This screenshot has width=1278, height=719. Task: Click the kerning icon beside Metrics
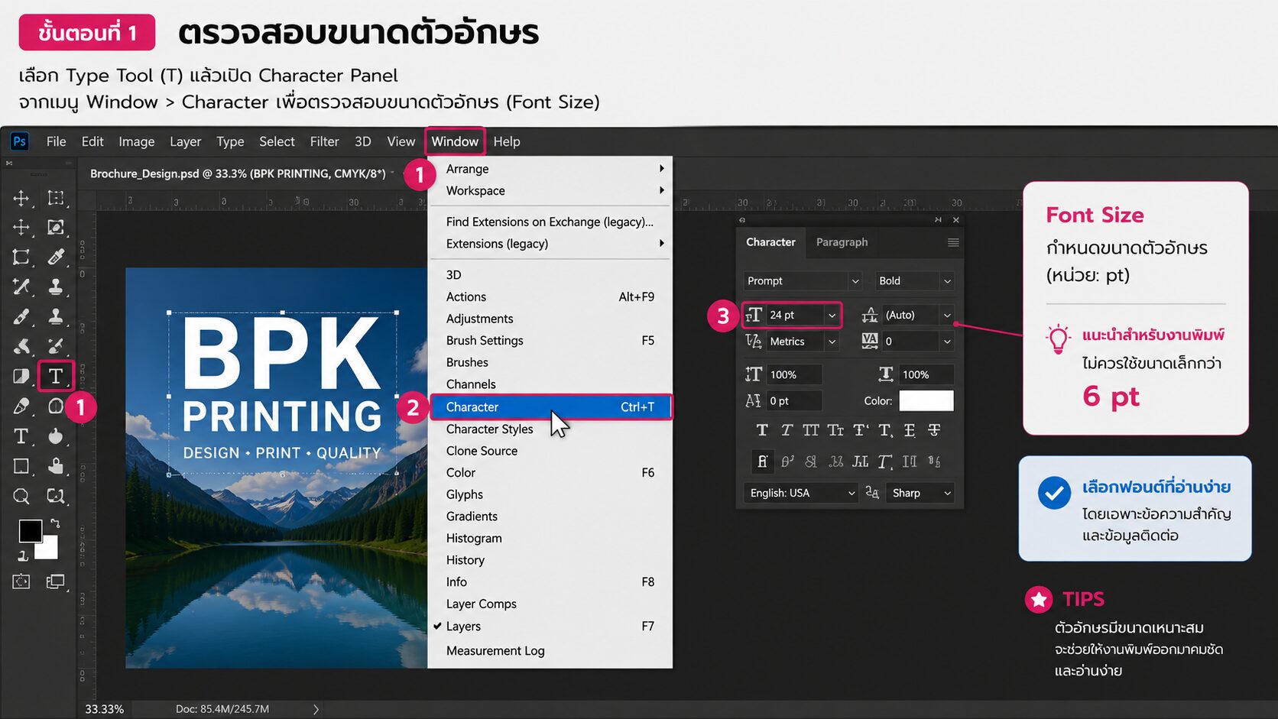pos(754,342)
